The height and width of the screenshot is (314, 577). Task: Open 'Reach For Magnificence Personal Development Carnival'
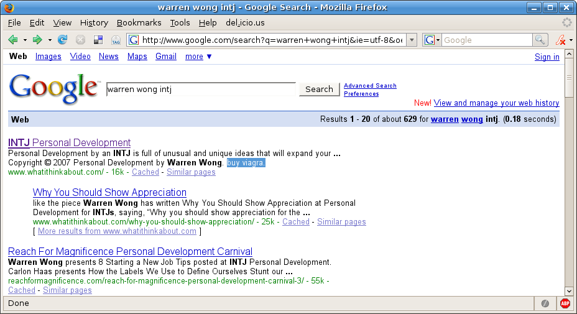(131, 251)
